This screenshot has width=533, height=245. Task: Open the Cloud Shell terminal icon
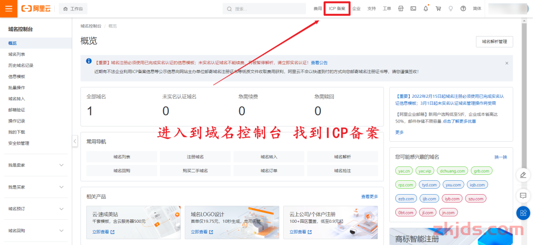pos(414,9)
